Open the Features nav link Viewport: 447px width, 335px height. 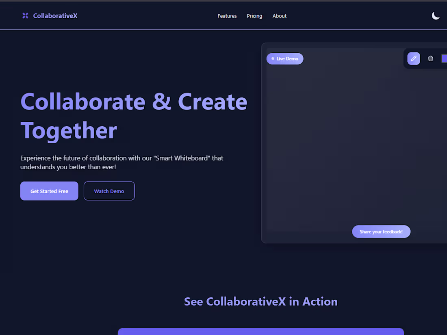click(x=227, y=16)
